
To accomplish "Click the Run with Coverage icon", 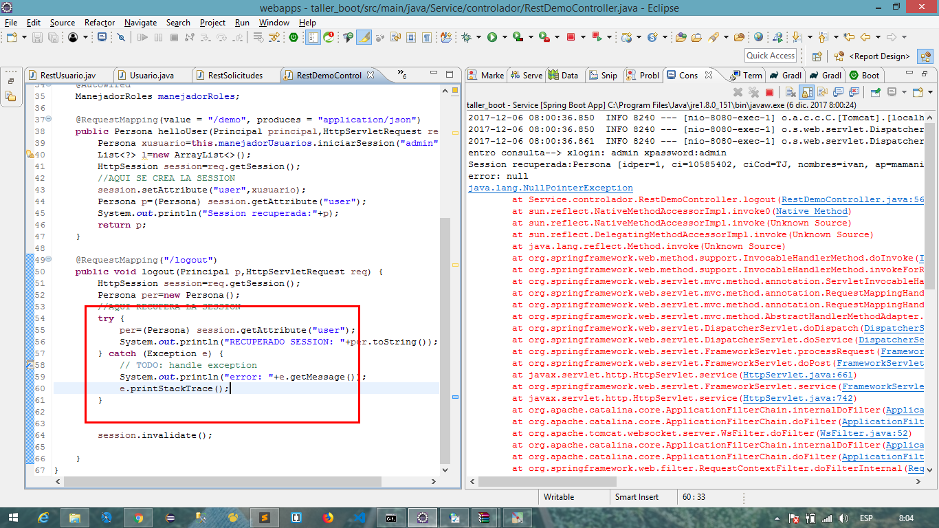I will 518,37.
